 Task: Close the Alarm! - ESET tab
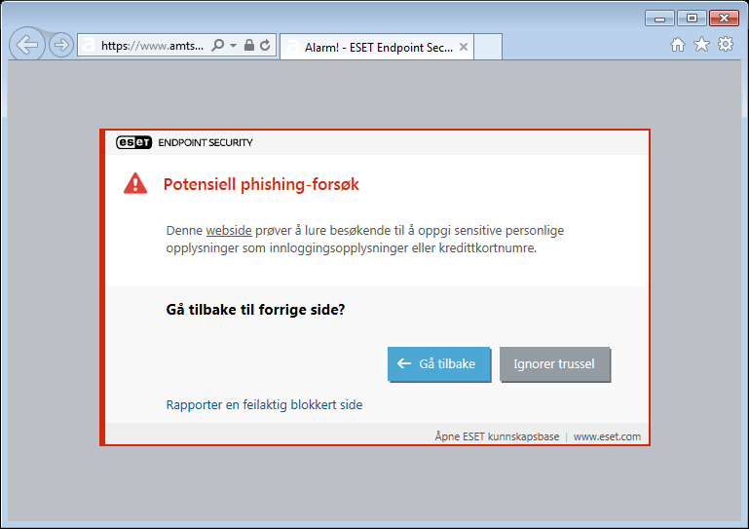click(464, 47)
